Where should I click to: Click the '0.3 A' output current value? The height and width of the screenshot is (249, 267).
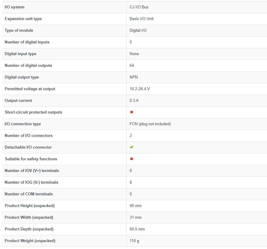pyautogui.click(x=134, y=100)
